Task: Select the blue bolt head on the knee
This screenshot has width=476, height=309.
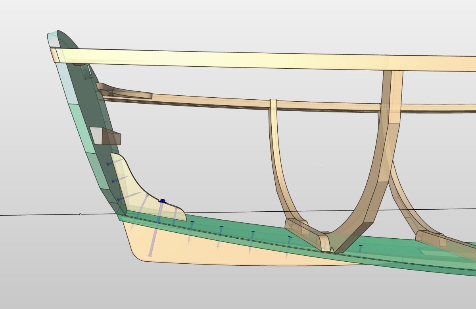Action: coord(162,201)
